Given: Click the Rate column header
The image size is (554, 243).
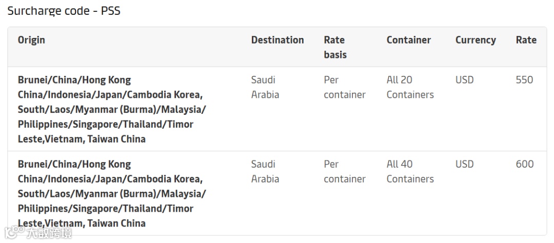Looking at the screenshot, I should [526, 40].
